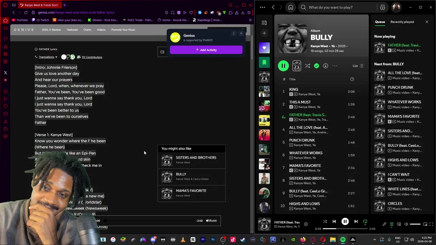Open Spotify Browse icon in search bar
Viewport: 436px width, 245px height.
point(383,7)
